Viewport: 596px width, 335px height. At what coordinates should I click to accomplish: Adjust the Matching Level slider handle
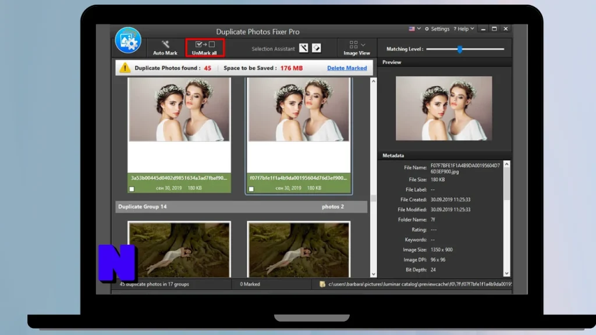(x=460, y=49)
